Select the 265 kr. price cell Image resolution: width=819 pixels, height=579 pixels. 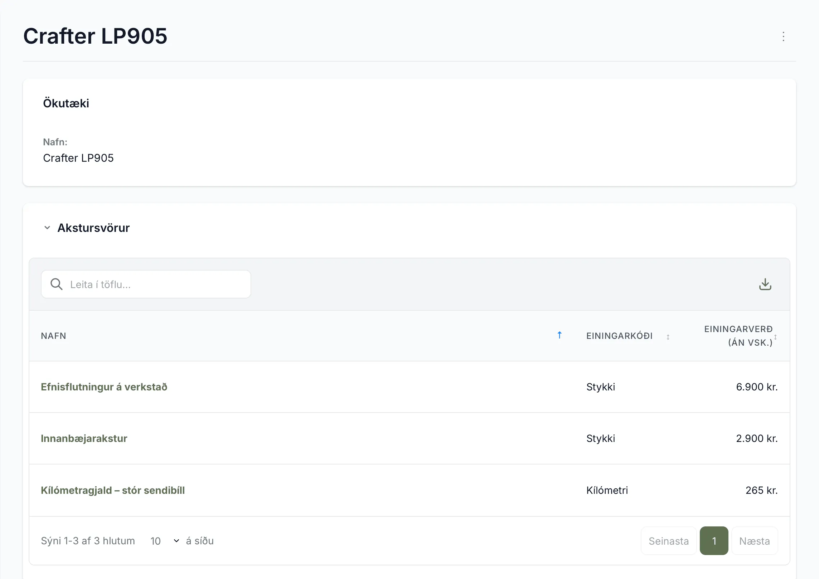coord(761,490)
